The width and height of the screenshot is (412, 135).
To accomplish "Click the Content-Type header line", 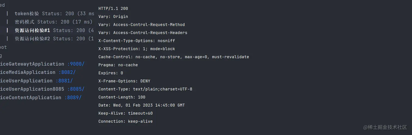I will pyautogui.click(x=145, y=89).
